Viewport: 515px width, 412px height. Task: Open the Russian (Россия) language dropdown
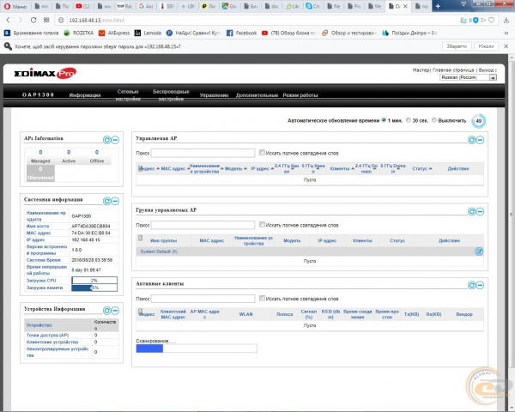[468, 77]
